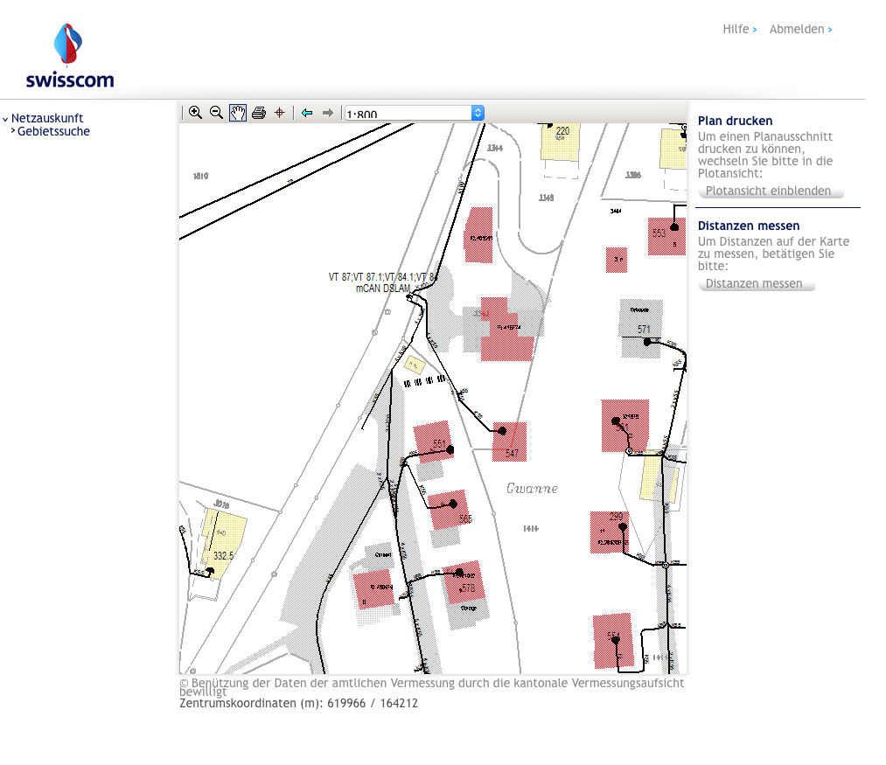
Task: Click the Swisscom logo
Action: pos(70,56)
